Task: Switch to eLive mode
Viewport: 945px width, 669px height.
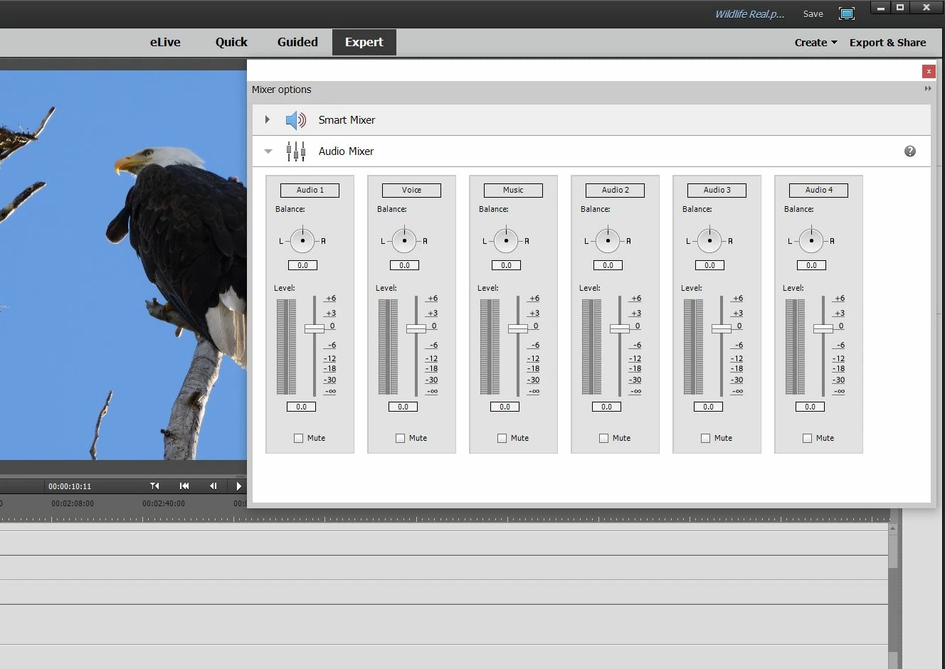Action: [x=165, y=42]
